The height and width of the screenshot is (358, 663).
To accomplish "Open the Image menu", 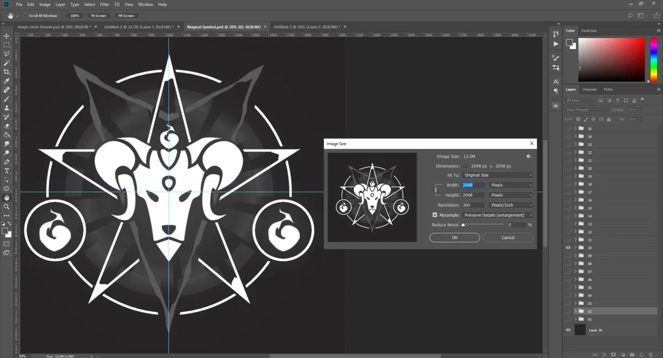I will (x=45, y=4).
